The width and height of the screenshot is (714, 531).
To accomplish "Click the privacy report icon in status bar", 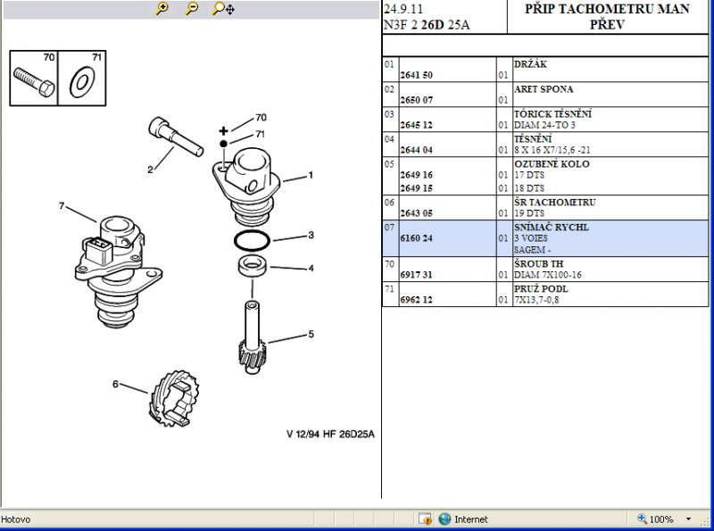I will point(426,519).
